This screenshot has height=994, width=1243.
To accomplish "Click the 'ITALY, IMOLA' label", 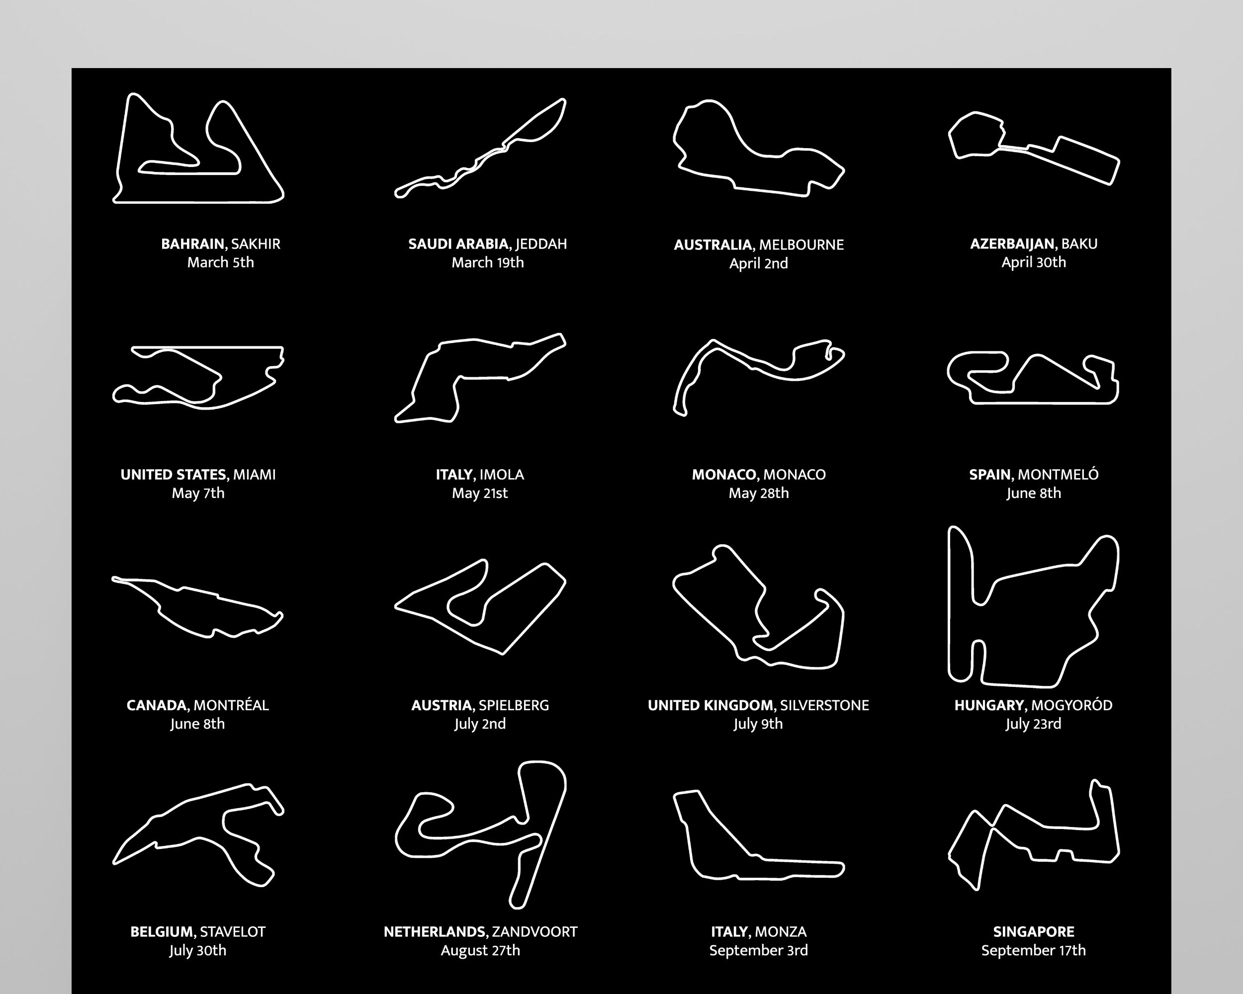I will click(480, 475).
